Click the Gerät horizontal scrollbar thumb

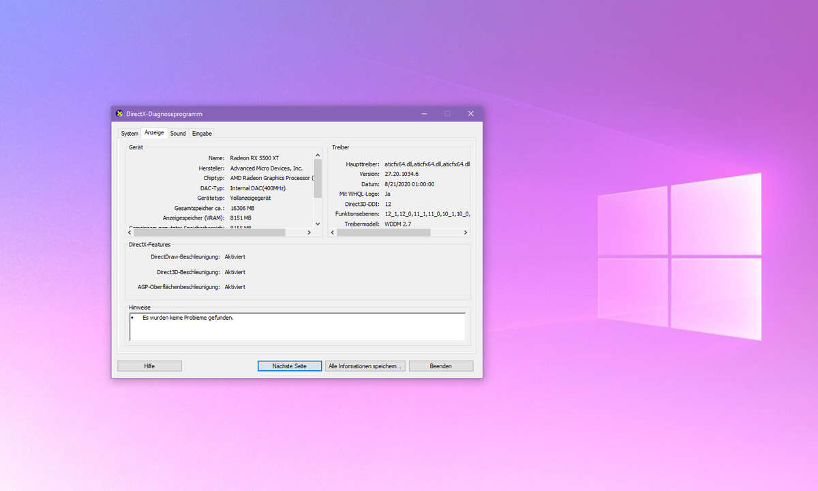coord(211,233)
